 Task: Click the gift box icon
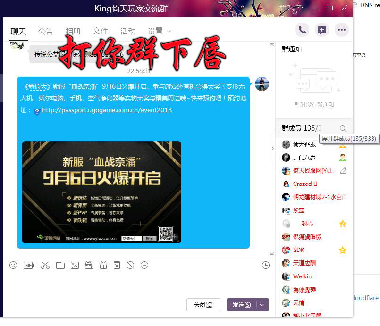pyautogui.click(x=103, y=265)
